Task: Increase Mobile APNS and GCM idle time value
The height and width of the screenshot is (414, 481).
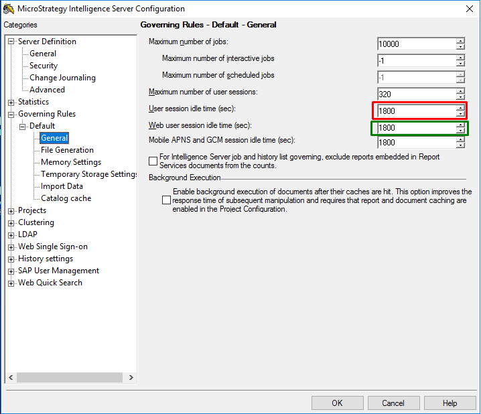Action: [x=460, y=139]
